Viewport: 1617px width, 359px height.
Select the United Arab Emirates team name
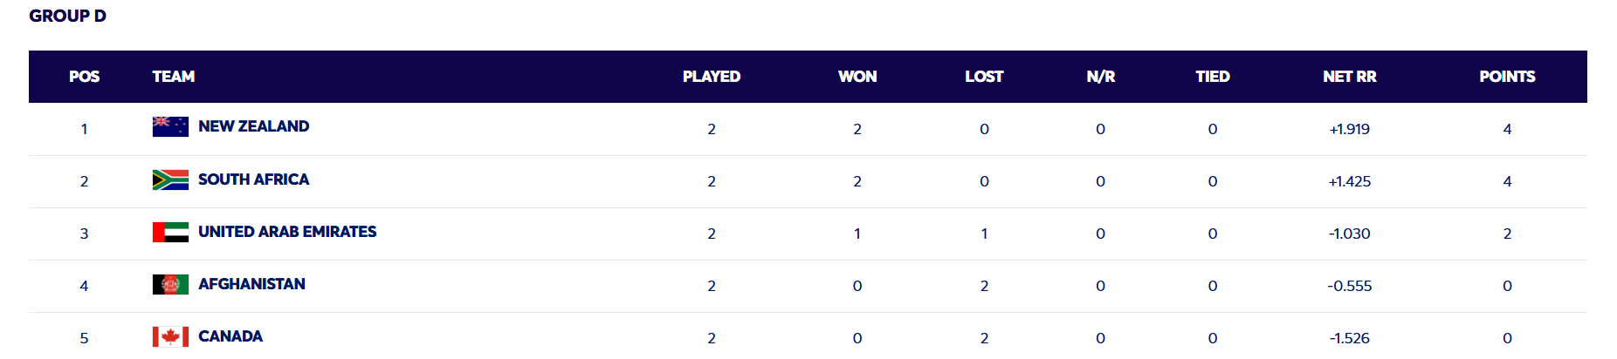287,232
